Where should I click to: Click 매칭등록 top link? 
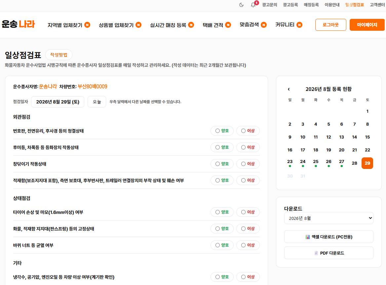311,5
